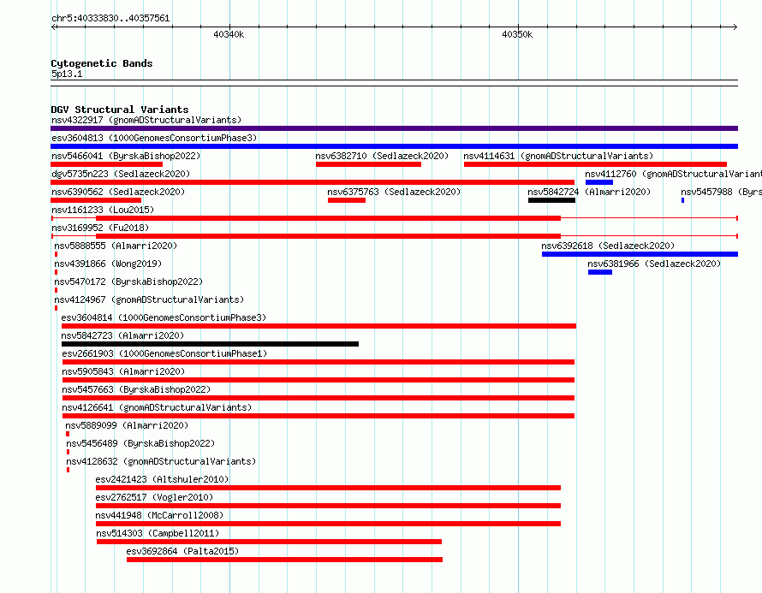Click nsv5905843 Almarri2020 label
Image resolution: width=762 pixels, height=593 pixels.
[123, 371]
